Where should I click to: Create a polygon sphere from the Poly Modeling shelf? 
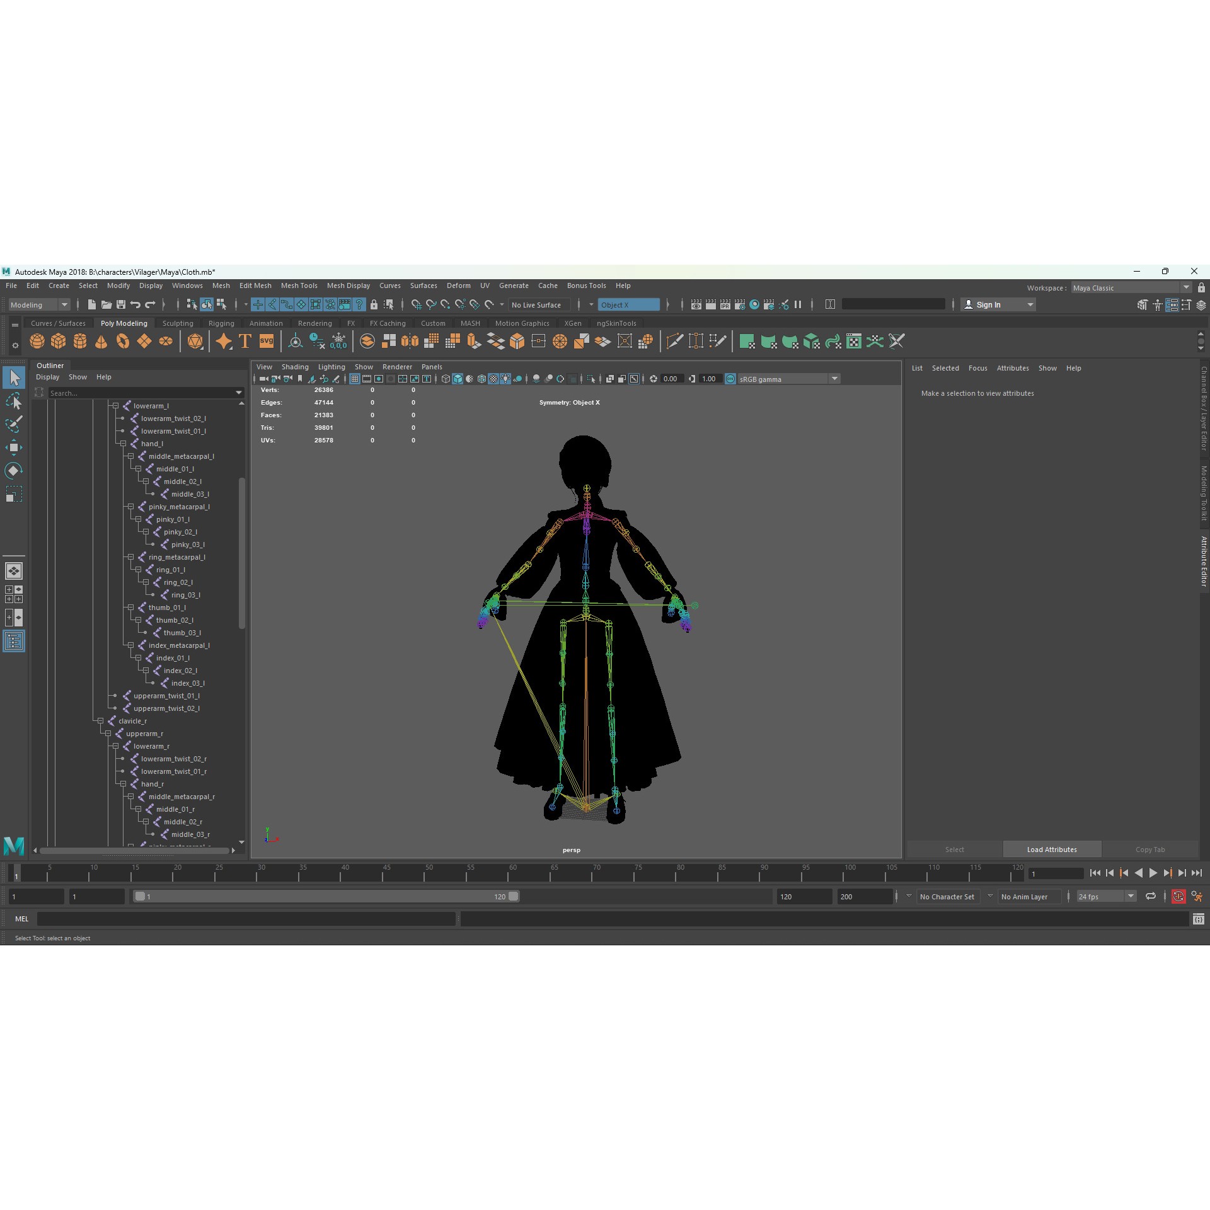[x=37, y=341]
